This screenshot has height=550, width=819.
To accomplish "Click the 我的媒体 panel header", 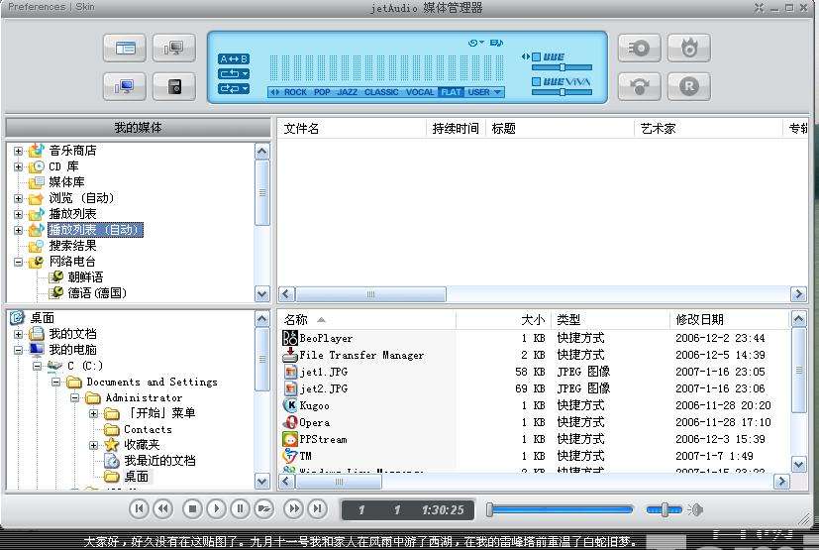I will (x=138, y=128).
